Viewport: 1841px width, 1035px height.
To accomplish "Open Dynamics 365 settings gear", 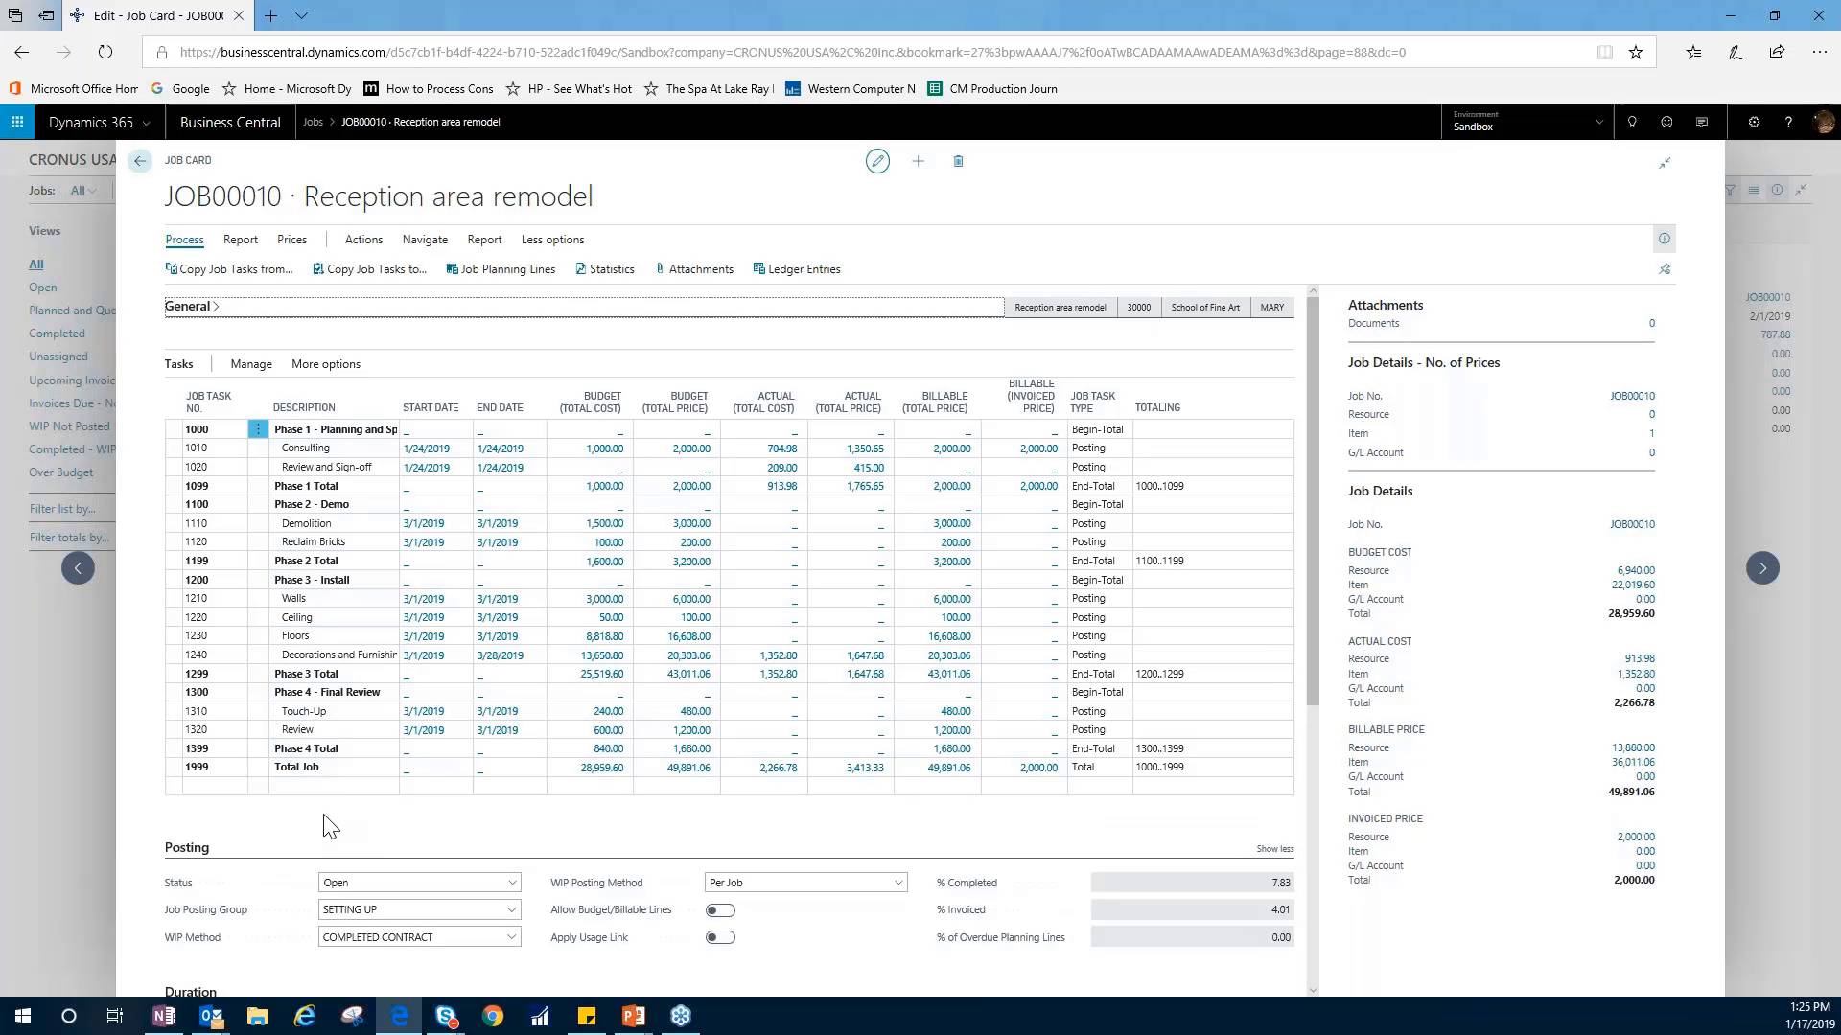I will tap(1754, 122).
